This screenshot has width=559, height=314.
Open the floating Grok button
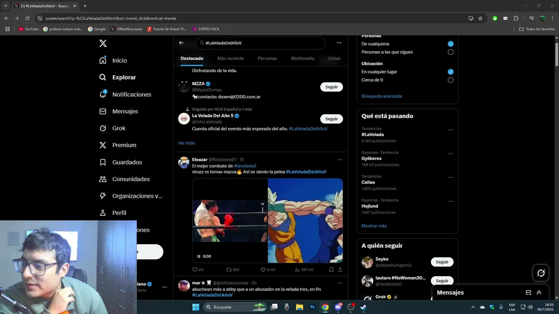tap(541, 273)
